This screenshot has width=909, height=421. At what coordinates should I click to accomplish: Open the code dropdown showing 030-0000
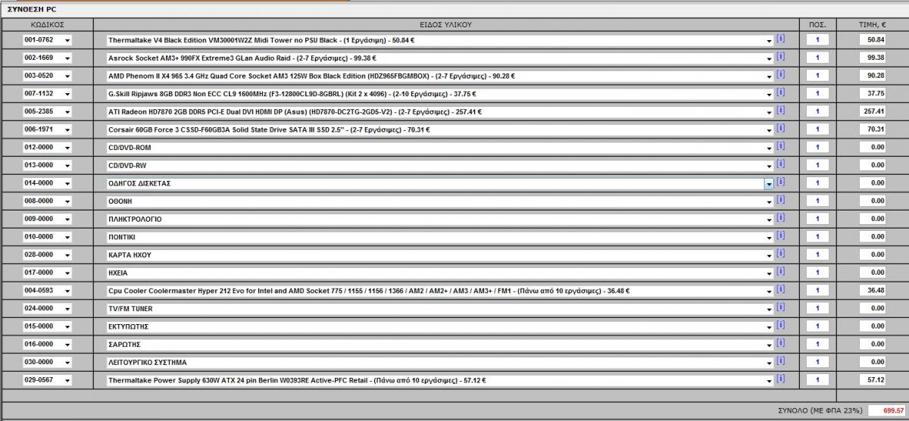pos(47,363)
